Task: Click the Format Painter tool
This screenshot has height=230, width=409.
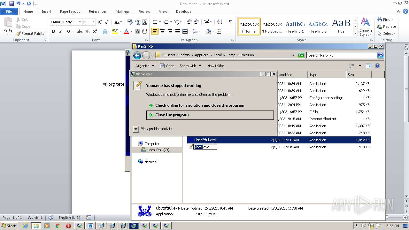Action: pyautogui.click(x=31, y=34)
